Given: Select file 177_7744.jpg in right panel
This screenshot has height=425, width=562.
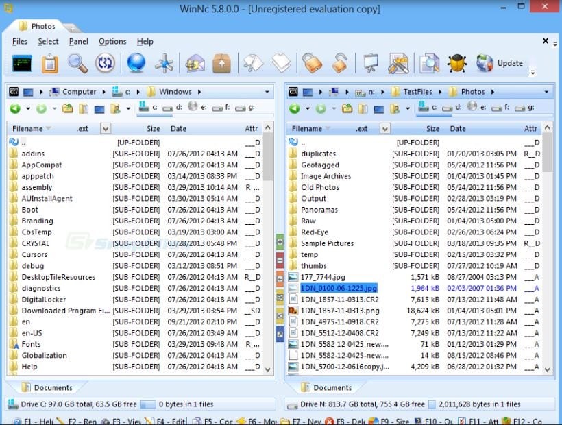Looking at the screenshot, I should click(414, 277).
